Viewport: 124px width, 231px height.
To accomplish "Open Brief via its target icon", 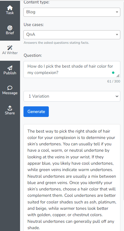I will (10, 28).
